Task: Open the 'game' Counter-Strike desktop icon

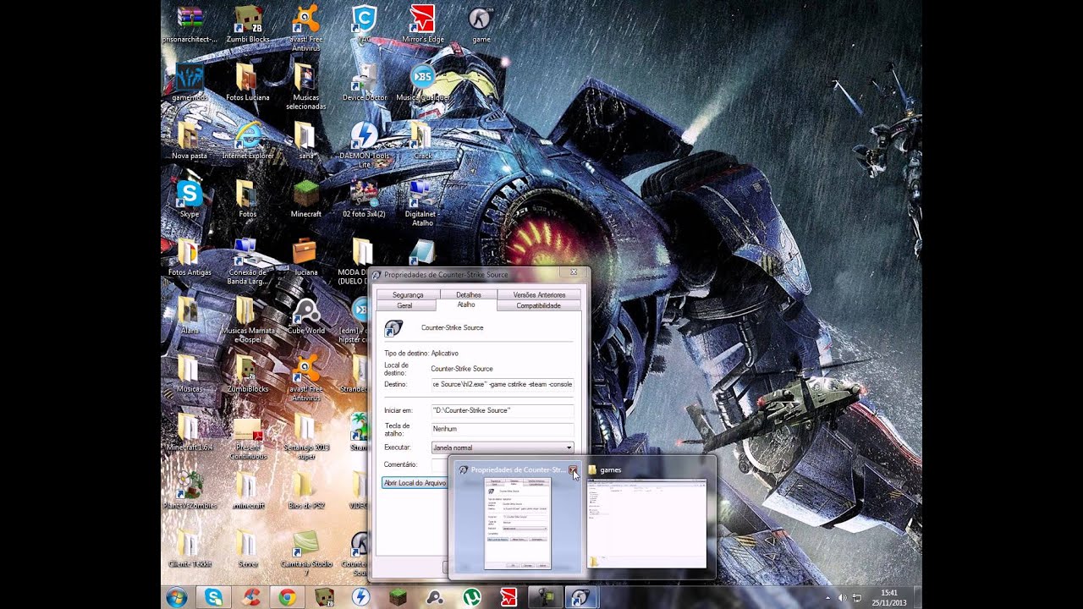Action: tap(481, 24)
